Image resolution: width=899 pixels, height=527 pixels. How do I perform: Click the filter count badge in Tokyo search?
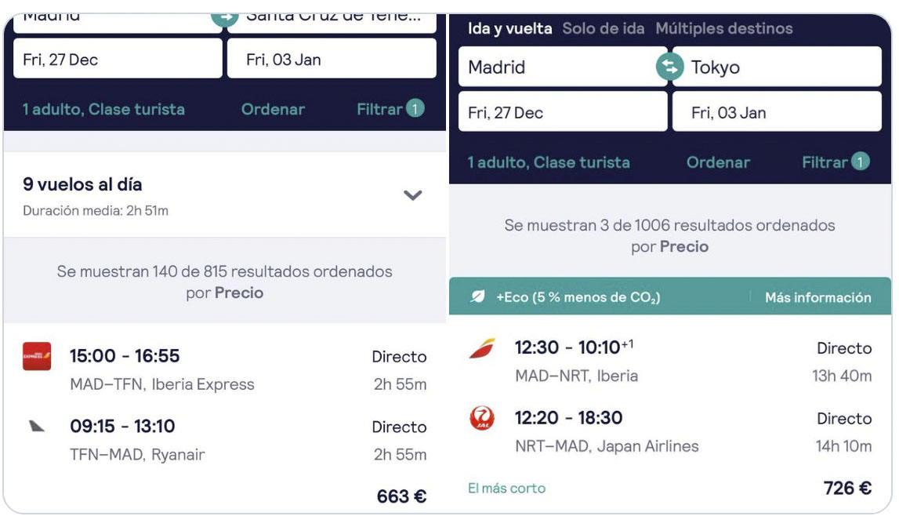coord(860,162)
